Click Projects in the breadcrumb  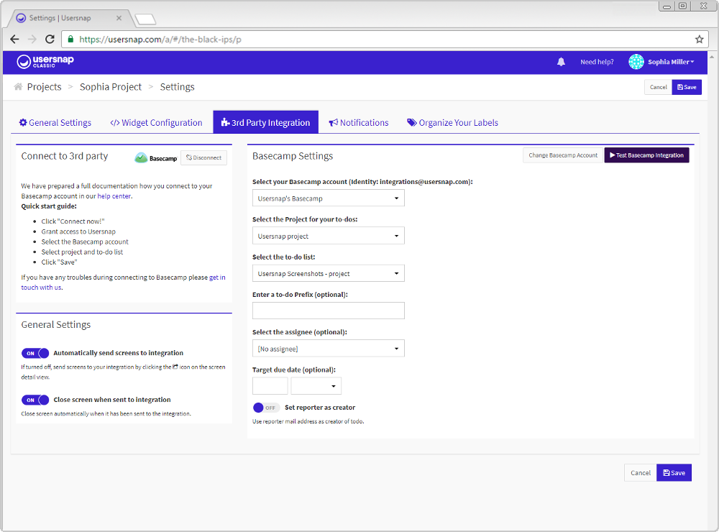pos(44,87)
